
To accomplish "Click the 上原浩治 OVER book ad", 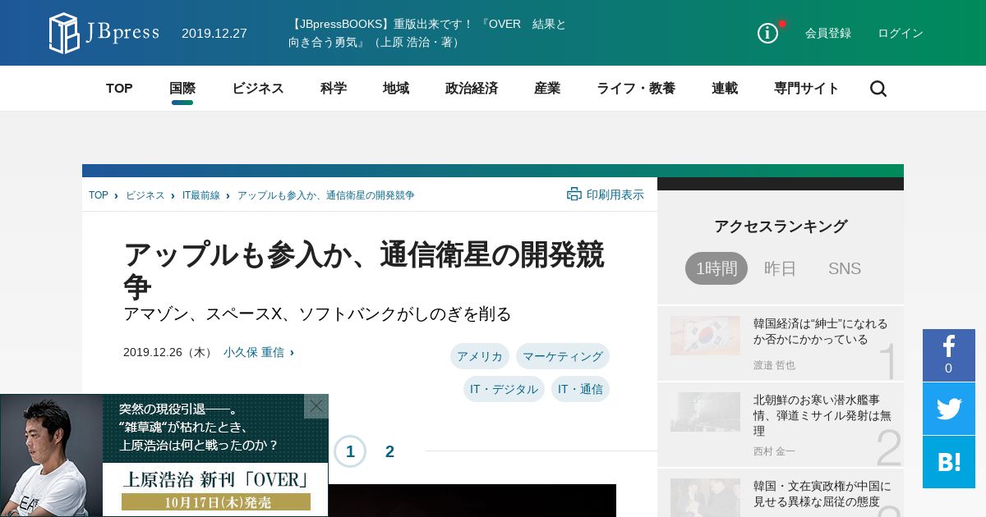I will coord(164,455).
